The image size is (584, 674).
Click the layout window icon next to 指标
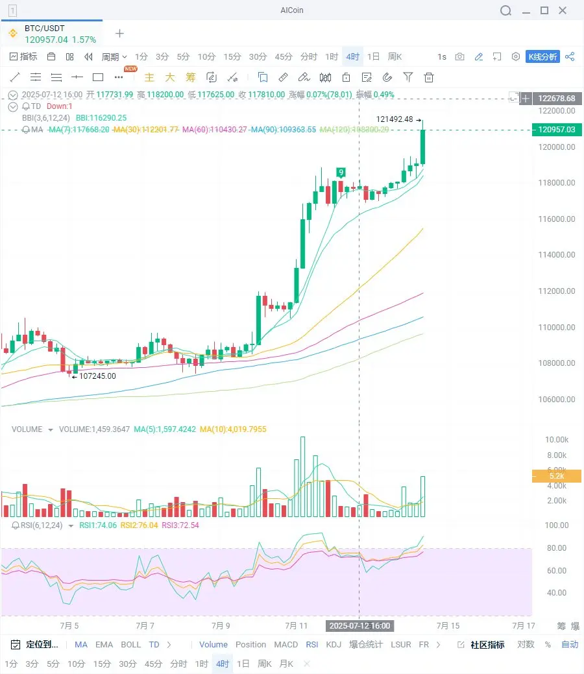click(x=52, y=56)
